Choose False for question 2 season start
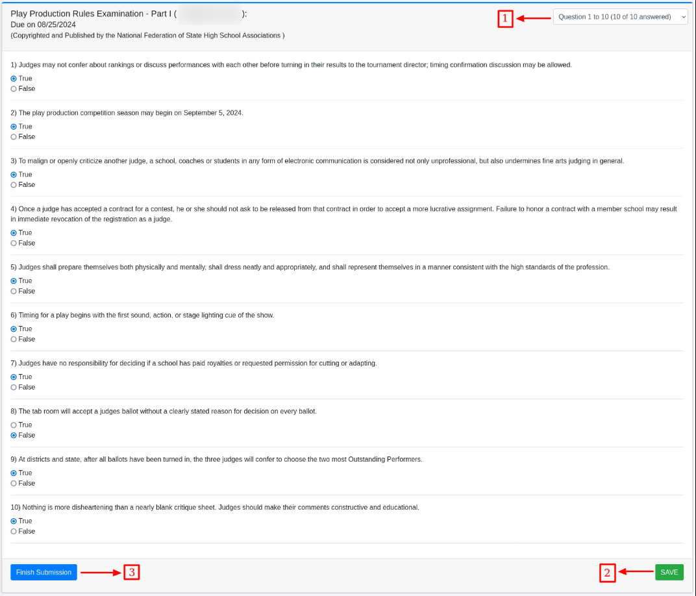 pos(14,137)
